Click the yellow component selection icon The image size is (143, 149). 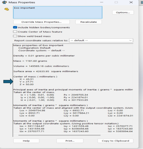pos(7,9)
